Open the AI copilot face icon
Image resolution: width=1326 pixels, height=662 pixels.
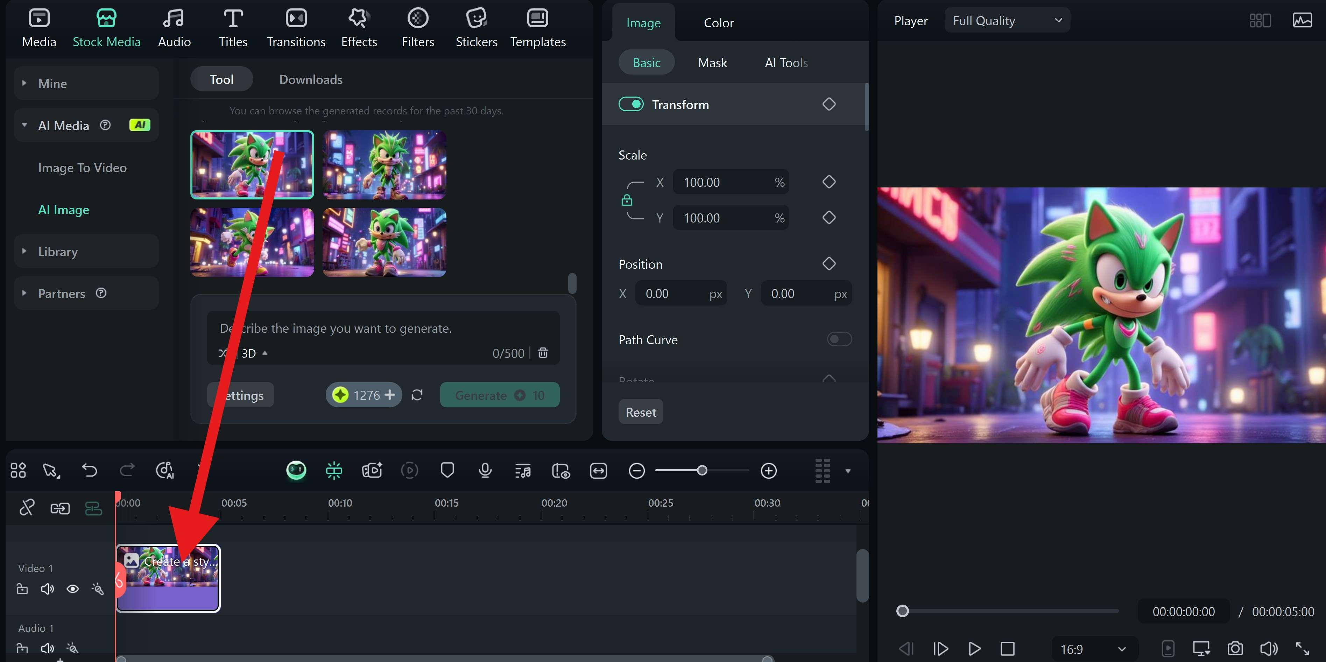296,470
